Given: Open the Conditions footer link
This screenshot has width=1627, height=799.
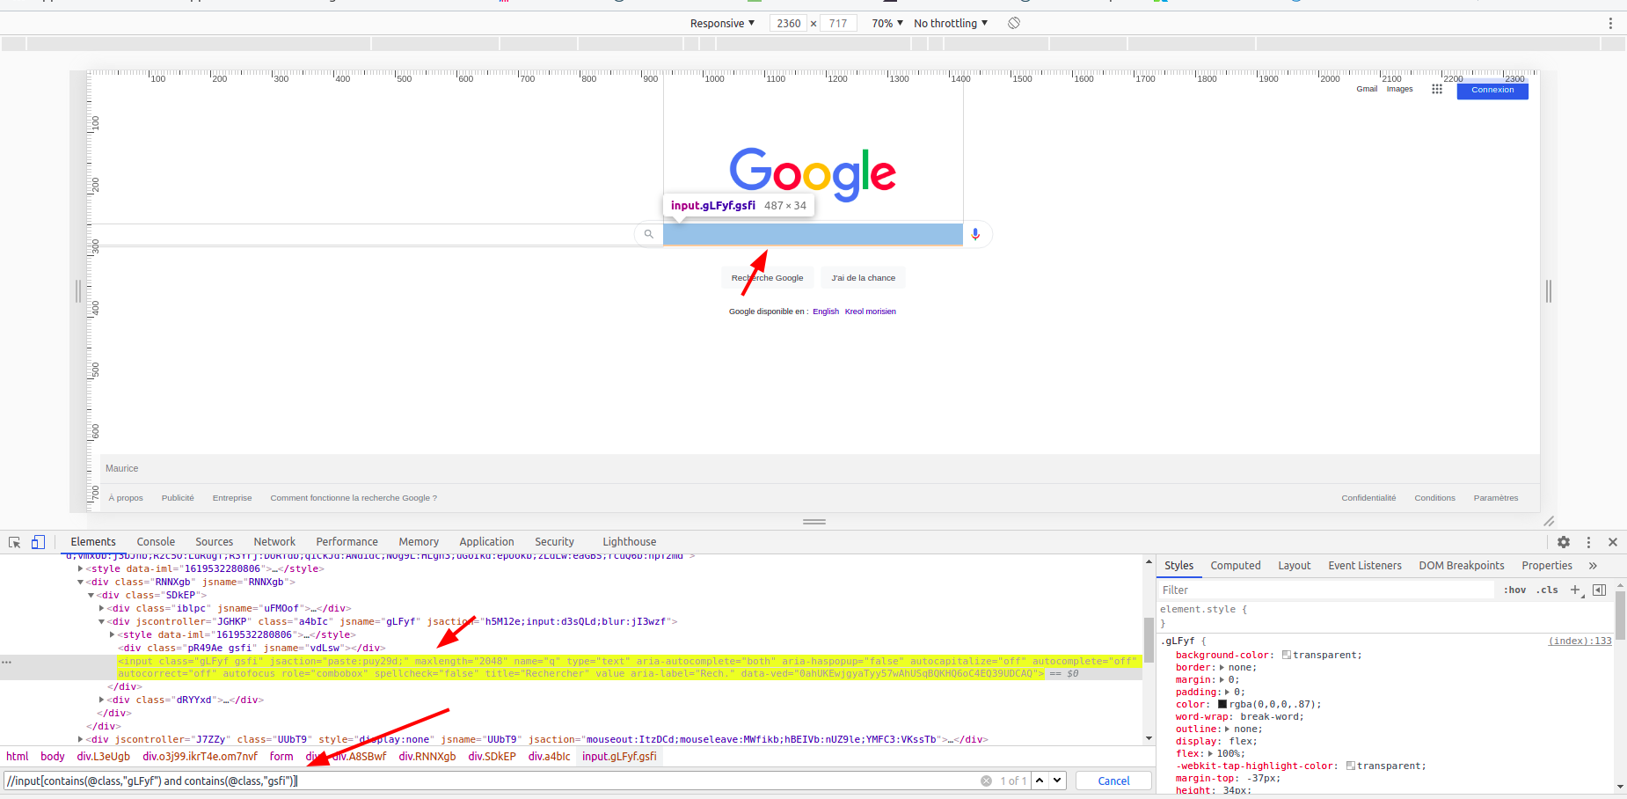Looking at the screenshot, I should click(x=1434, y=498).
